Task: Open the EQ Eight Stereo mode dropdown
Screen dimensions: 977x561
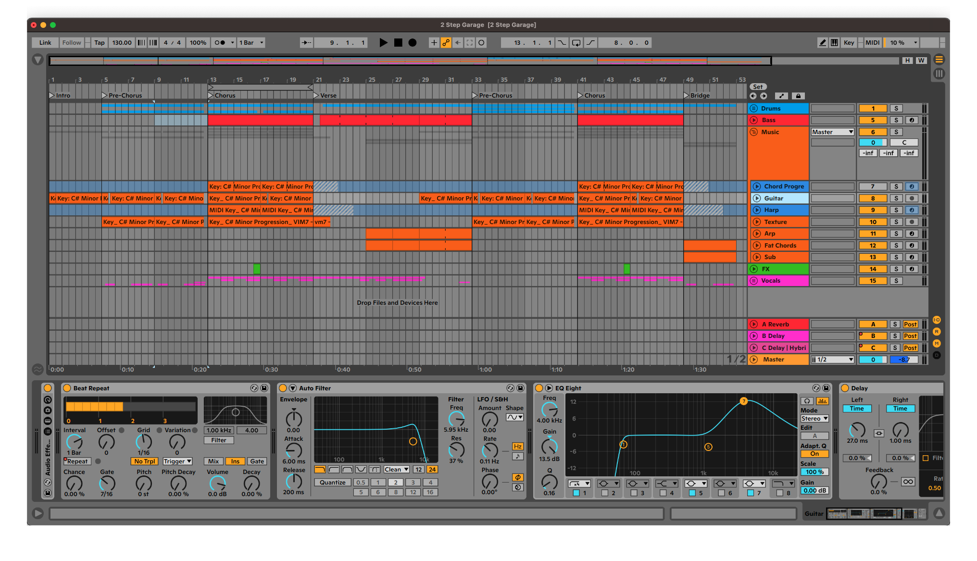Action: [814, 419]
